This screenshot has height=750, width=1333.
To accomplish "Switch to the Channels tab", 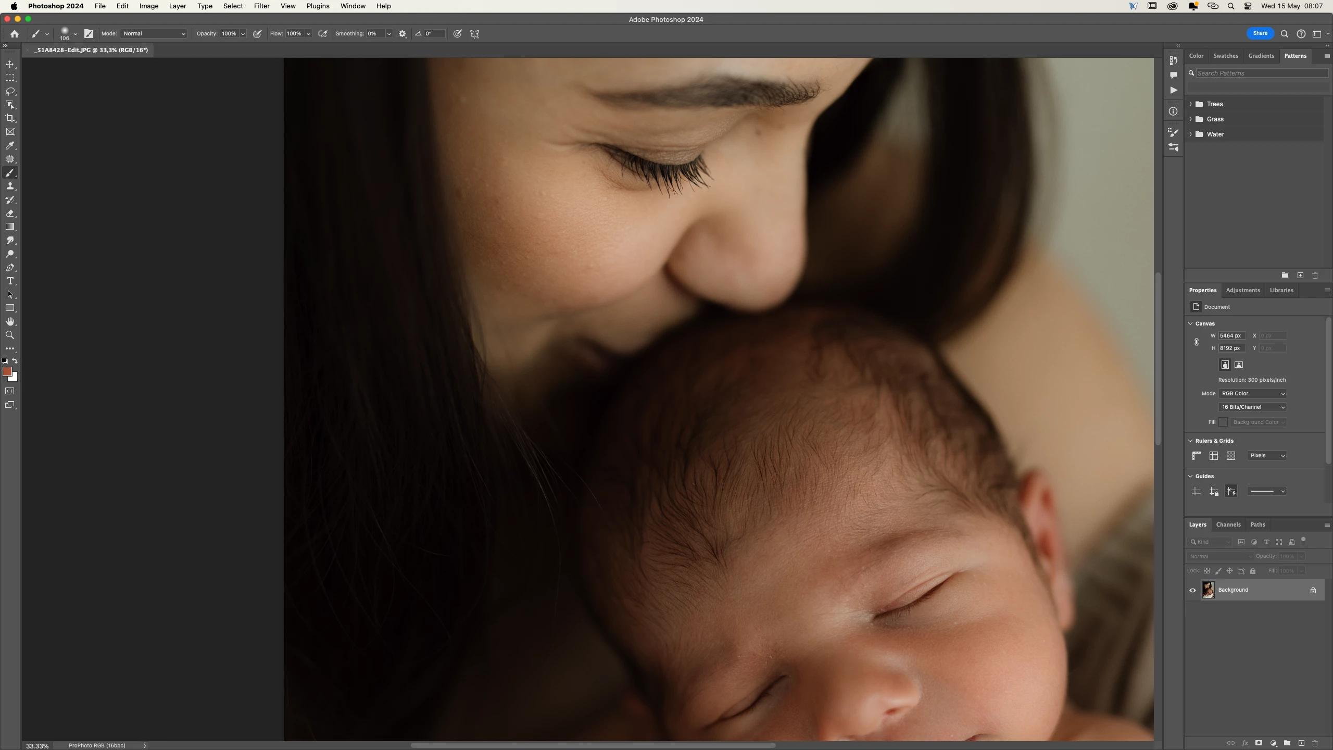I will [x=1228, y=524].
